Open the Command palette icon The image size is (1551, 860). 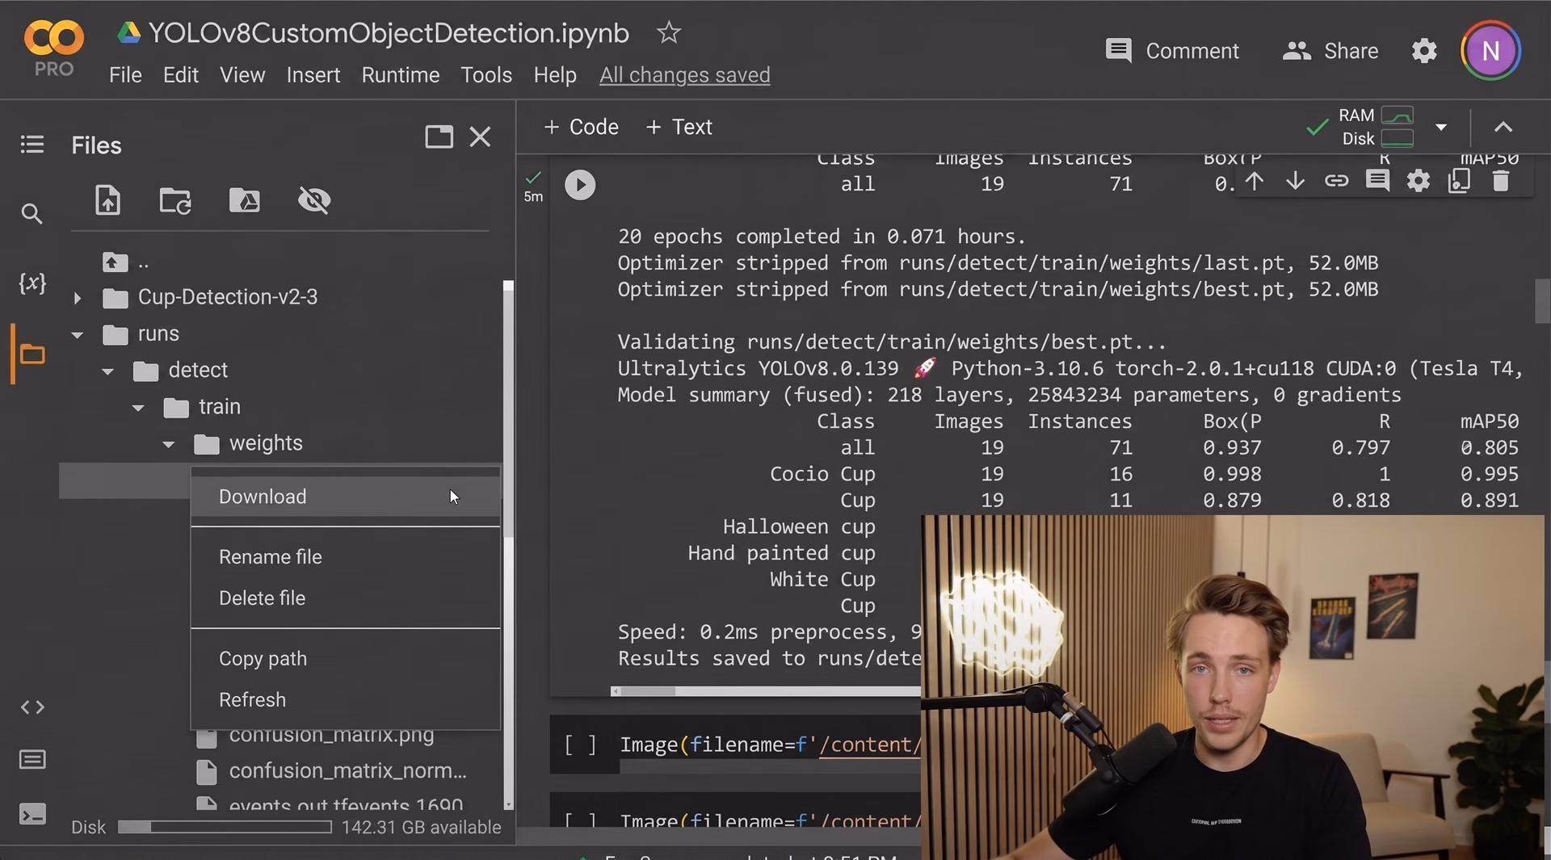tap(32, 760)
